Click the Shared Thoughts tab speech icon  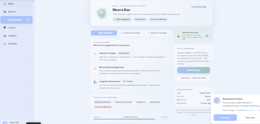tap(149, 33)
